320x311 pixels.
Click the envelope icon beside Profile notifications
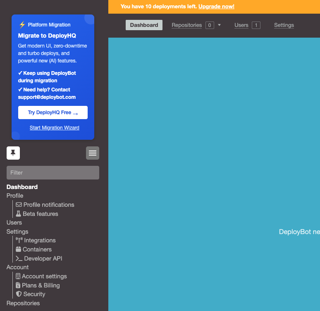[19, 205]
